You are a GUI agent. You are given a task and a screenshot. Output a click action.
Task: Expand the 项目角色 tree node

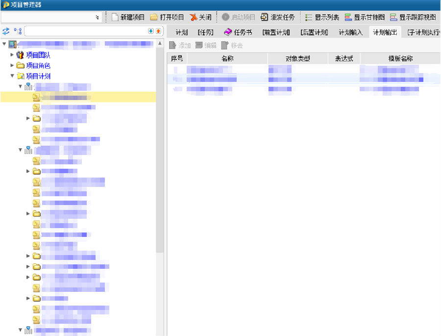[x=12, y=65]
